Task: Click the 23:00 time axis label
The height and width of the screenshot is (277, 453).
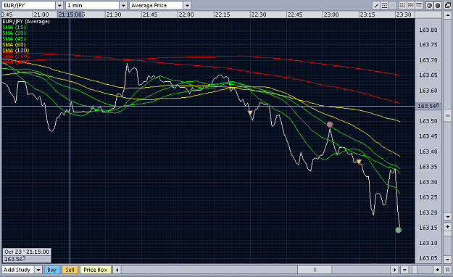Action: (331, 15)
